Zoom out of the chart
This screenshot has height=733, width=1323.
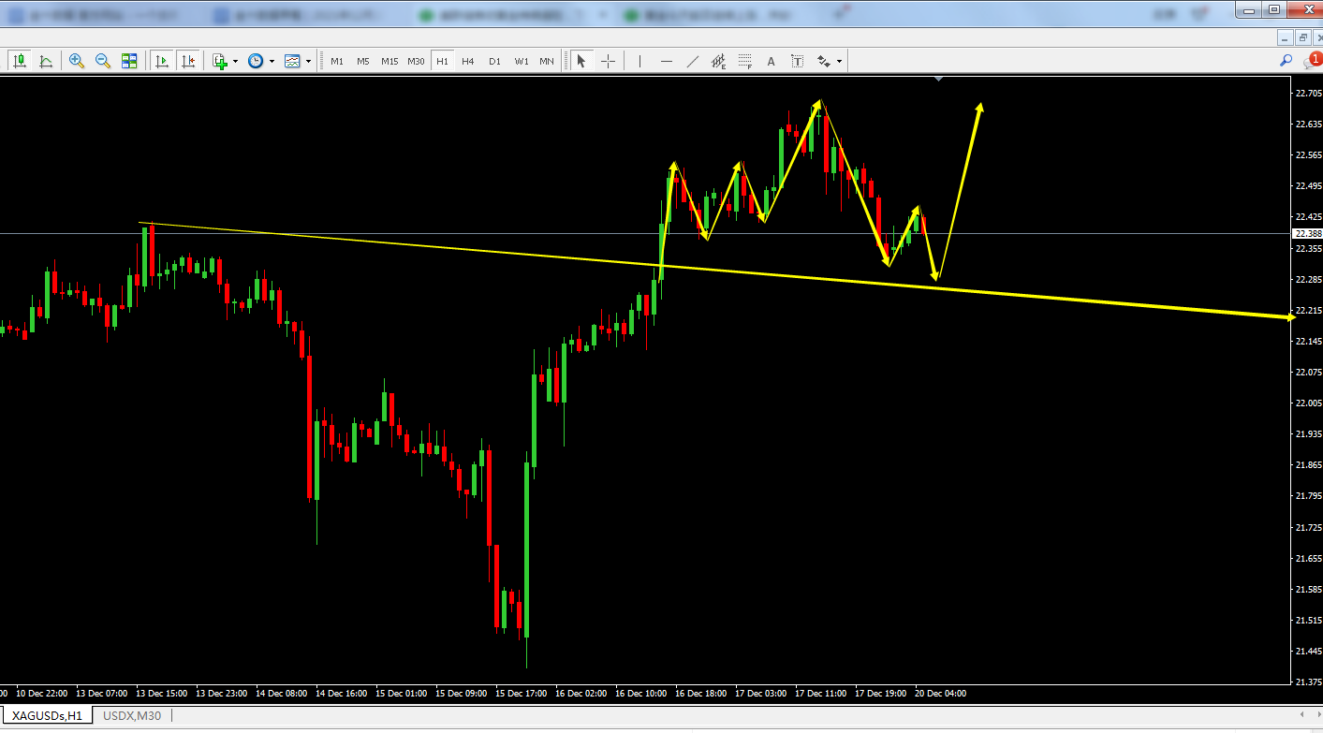[103, 61]
